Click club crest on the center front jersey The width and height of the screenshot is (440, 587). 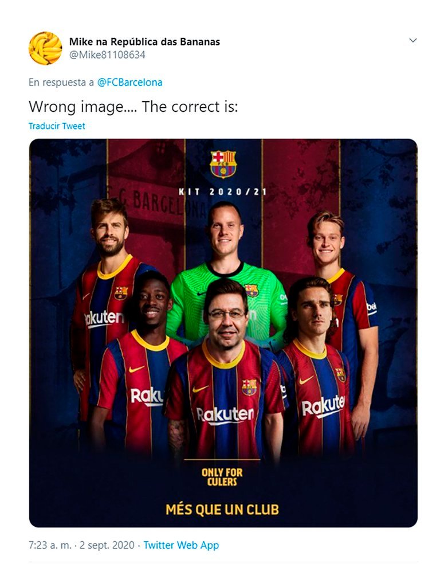(249, 387)
